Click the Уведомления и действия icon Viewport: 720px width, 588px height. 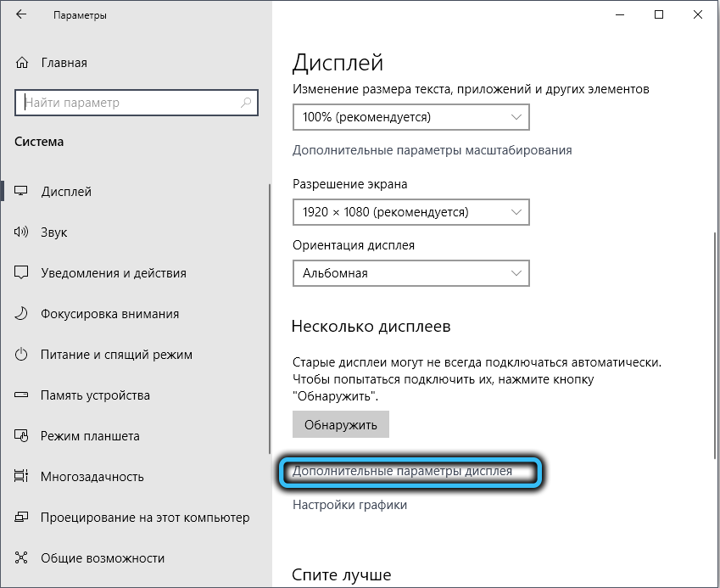pyautogui.click(x=22, y=273)
